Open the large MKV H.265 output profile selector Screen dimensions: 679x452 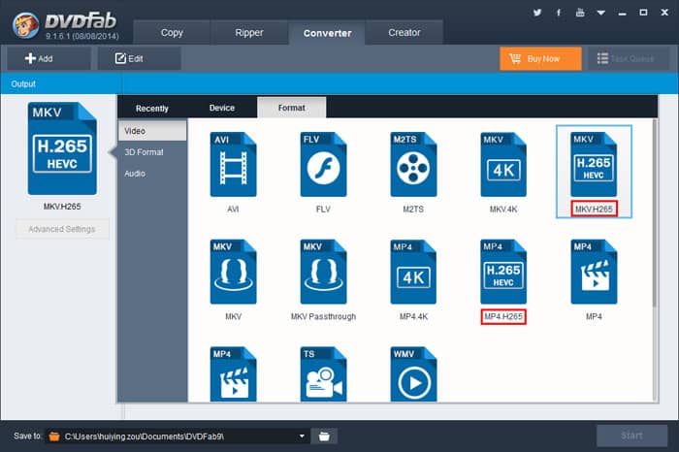[x=62, y=148]
